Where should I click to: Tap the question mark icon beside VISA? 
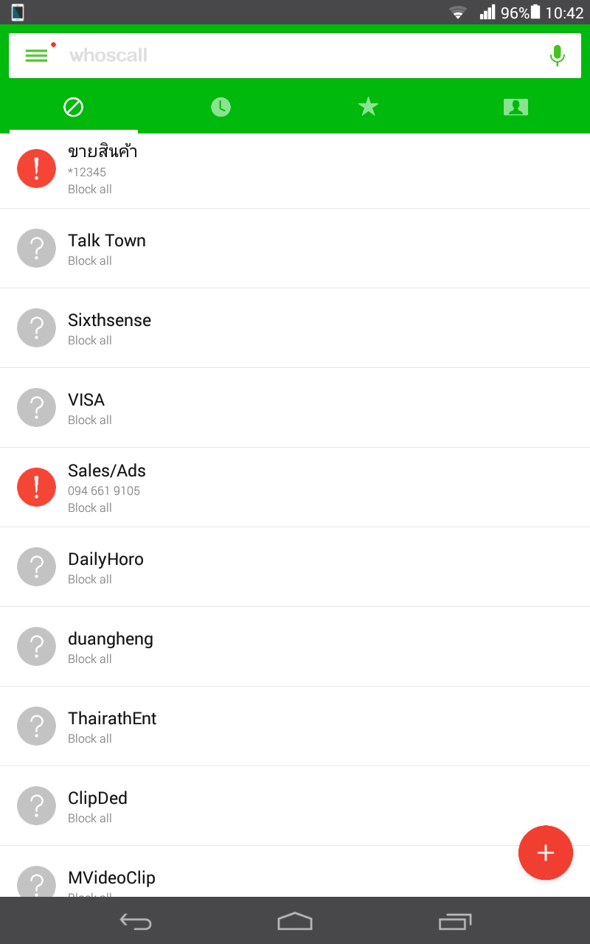(36, 407)
